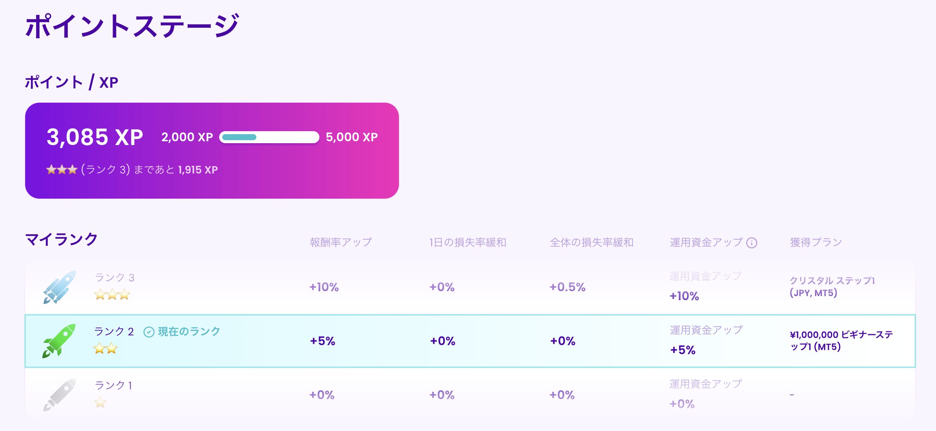Open the ¥1,000,000 ビギナーステップ1 (MT5) plan
This screenshot has width=936, height=431.
[x=841, y=341]
